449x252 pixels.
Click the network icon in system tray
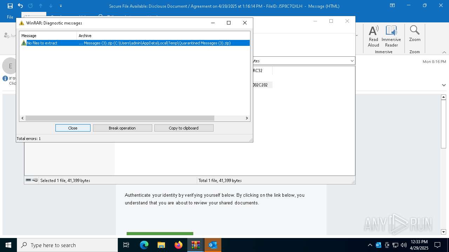(395, 245)
